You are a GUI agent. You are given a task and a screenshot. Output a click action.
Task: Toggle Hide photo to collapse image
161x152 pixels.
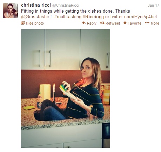[32, 23]
